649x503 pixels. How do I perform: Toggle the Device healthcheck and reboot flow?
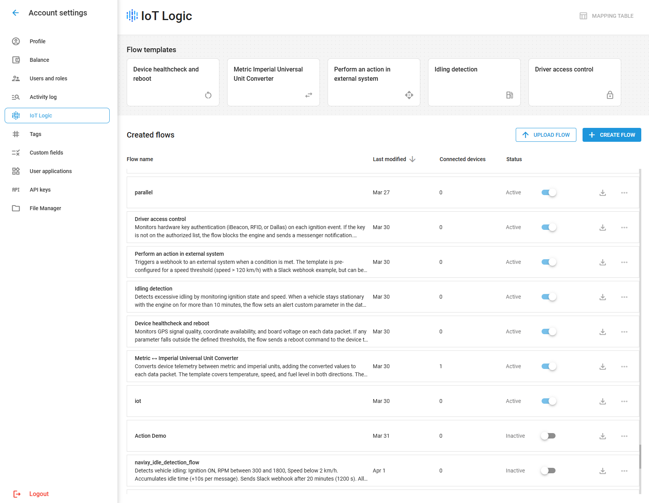[549, 331]
